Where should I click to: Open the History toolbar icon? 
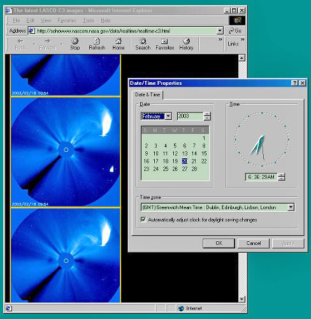(186, 41)
